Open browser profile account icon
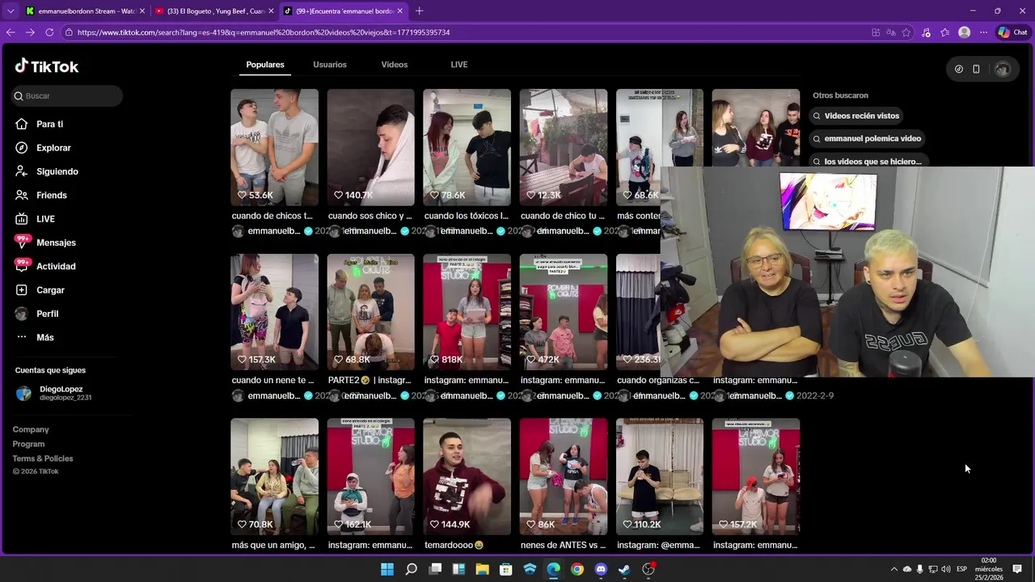 (964, 32)
